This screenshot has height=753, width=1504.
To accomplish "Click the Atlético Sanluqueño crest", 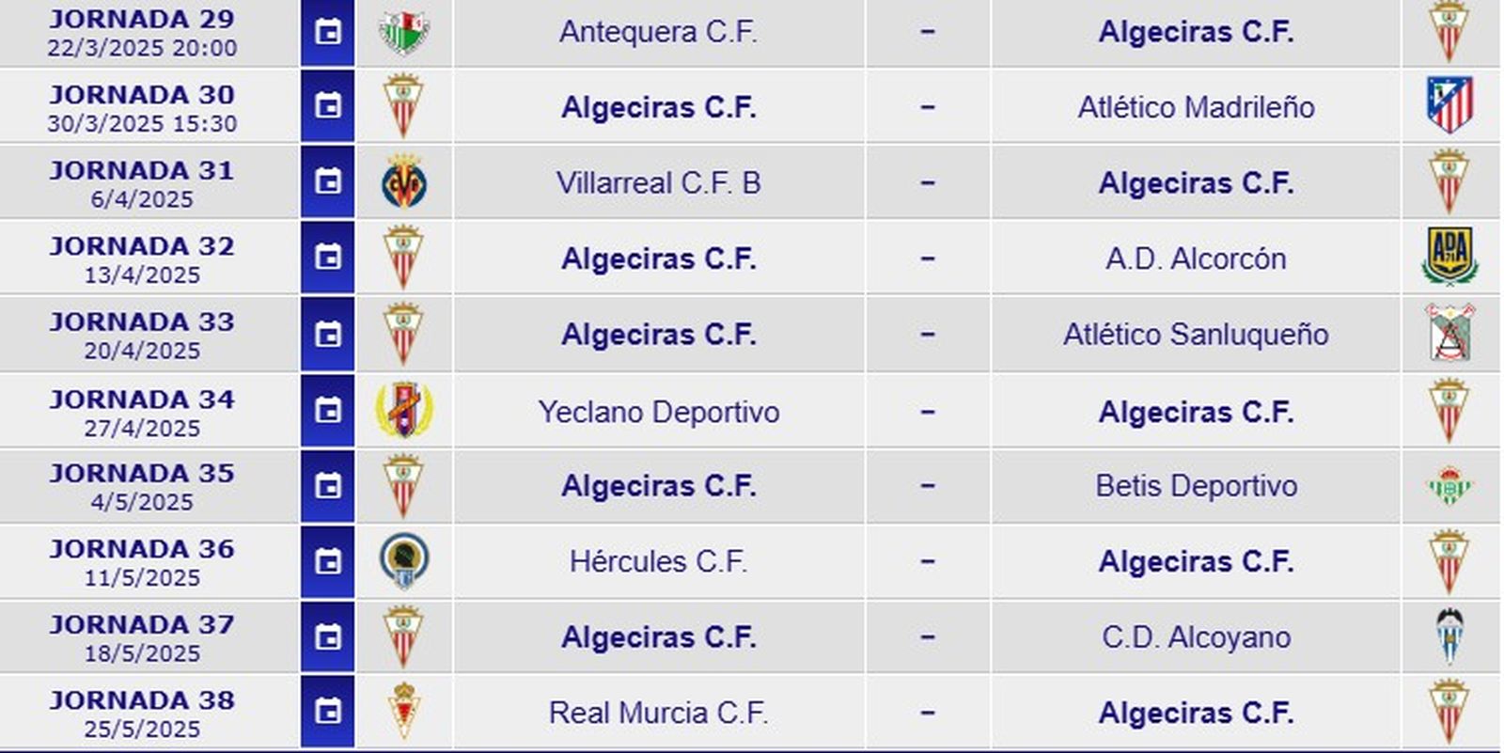I will tap(1450, 334).
